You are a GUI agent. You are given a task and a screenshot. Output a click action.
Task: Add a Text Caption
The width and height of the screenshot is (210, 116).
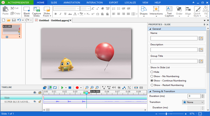tap(169, 11)
